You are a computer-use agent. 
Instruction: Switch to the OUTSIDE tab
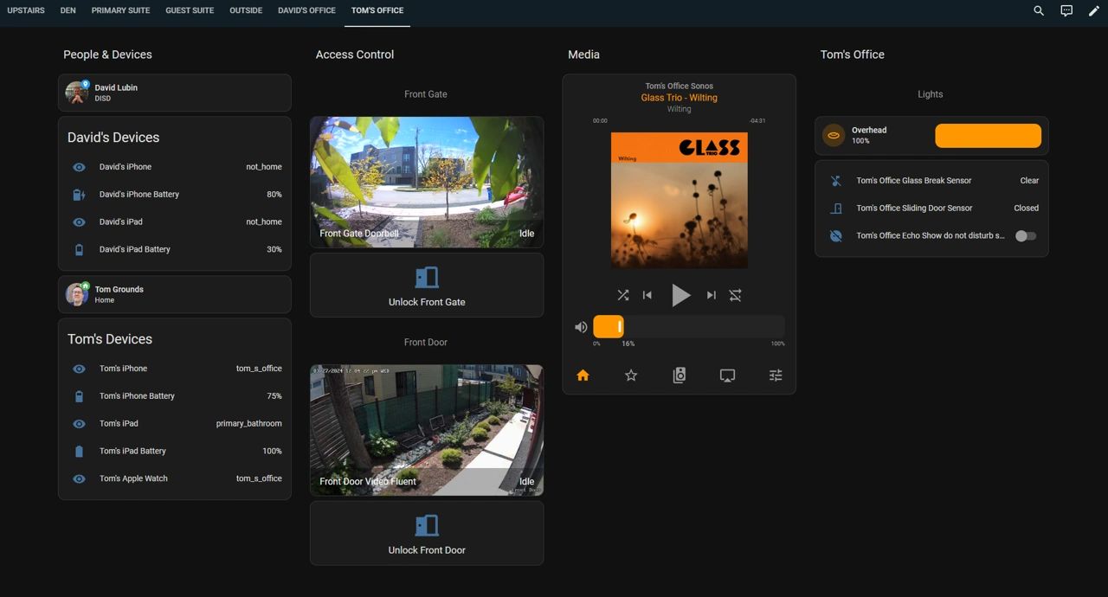(x=245, y=10)
